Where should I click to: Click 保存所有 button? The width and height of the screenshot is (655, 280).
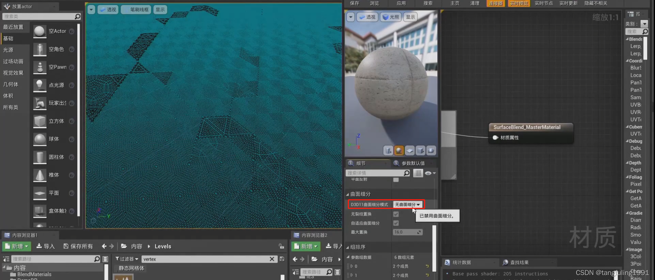coord(78,246)
